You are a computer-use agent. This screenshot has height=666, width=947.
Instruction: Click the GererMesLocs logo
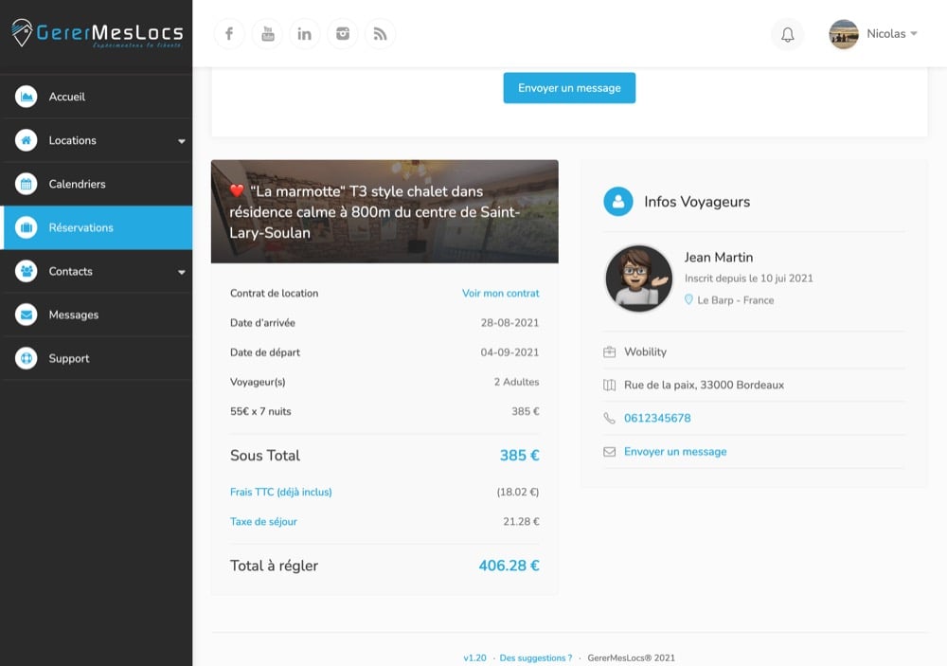tap(97, 35)
